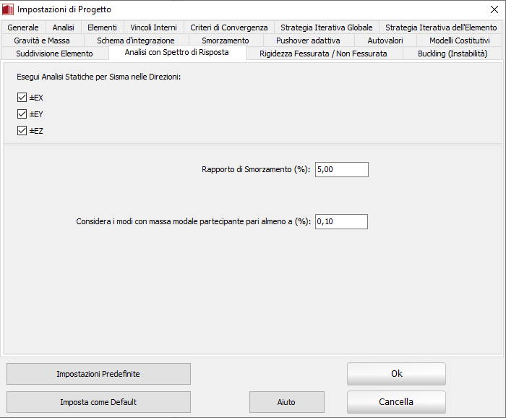This screenshot has height=418, width=506.
Task: Switch to the Analisi tab
Action: tap(63, 27)
